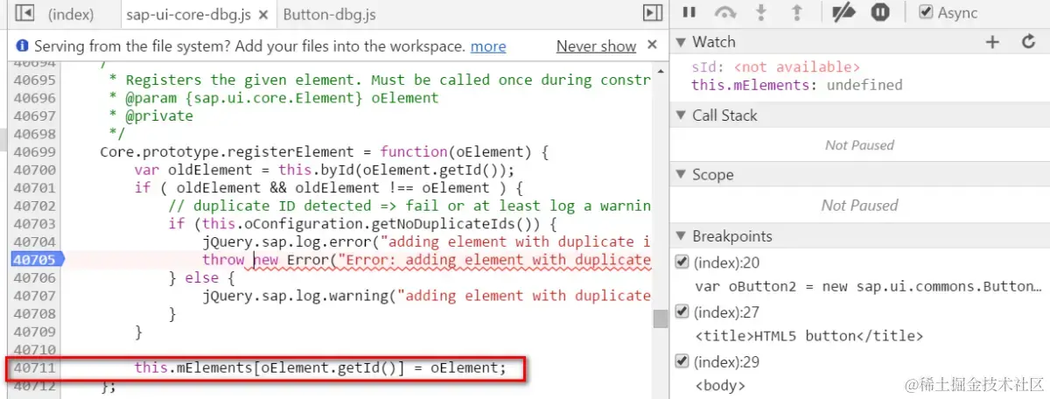1050x399 pixels.
Task: Click the jQuery.sap.log.warning code line
Action: coord(426,296)
